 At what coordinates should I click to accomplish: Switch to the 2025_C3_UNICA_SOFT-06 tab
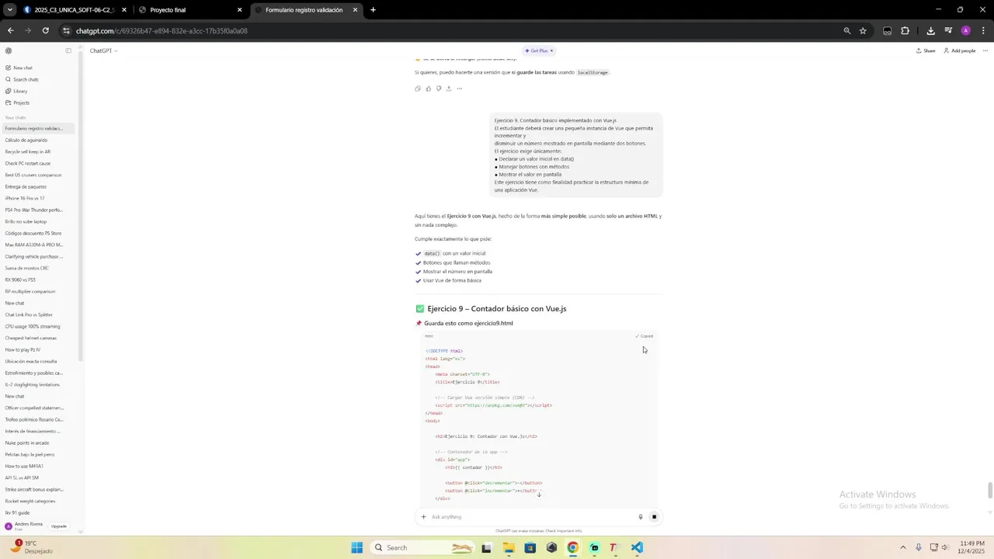[75, 10]
